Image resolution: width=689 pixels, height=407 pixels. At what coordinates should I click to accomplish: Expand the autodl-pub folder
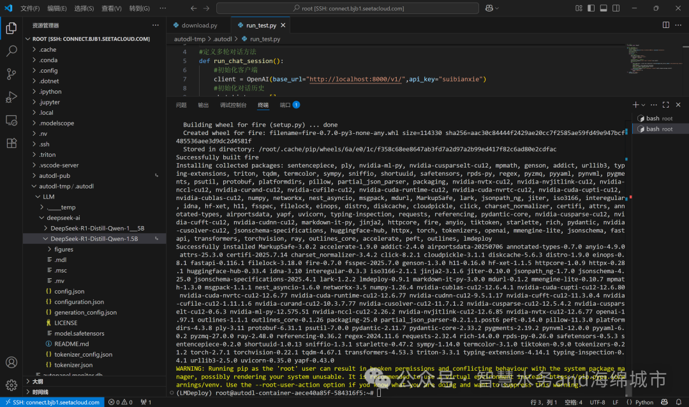(95, 176)
